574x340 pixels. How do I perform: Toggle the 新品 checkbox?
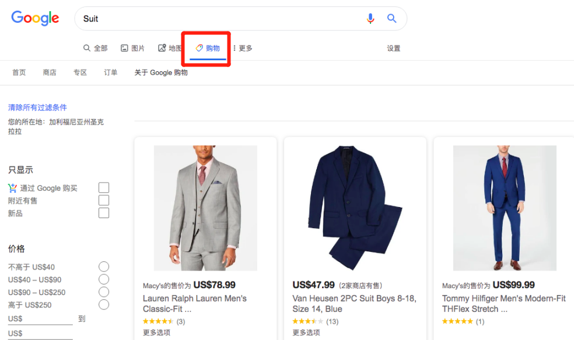(x=104, y=213)
